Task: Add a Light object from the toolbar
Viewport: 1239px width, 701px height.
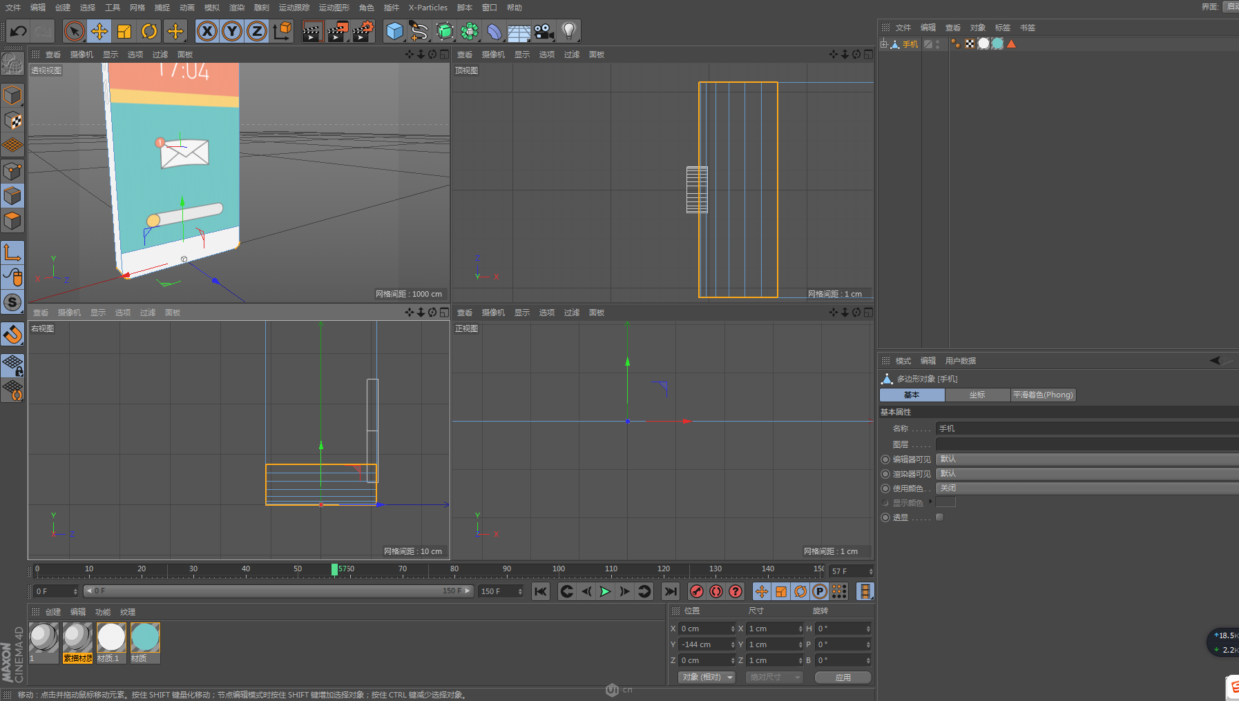Action: point(569,31)
